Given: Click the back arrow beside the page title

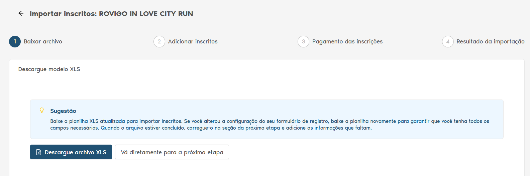Looking at the screenshot, I should point(21,13).
